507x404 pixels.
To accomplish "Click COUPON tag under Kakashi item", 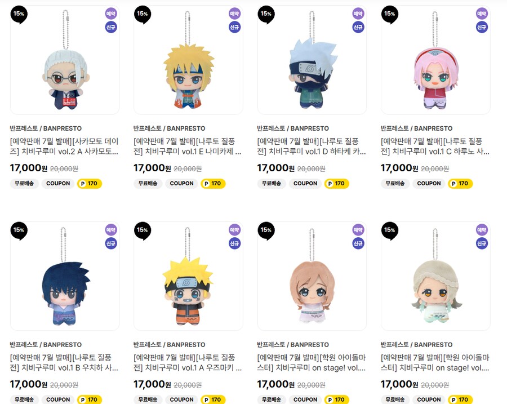I will point(305,183).
